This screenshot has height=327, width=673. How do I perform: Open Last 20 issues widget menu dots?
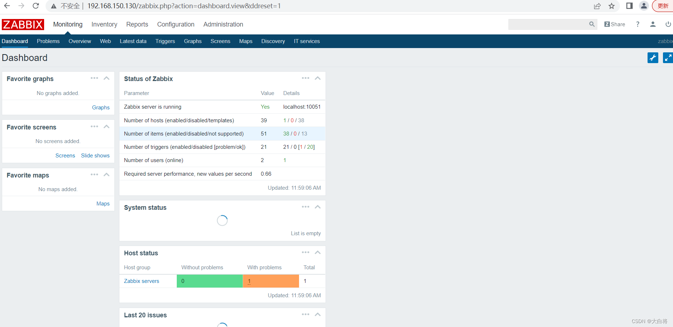[305, 314]
